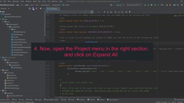Open the Run tool window

(22, 100)
